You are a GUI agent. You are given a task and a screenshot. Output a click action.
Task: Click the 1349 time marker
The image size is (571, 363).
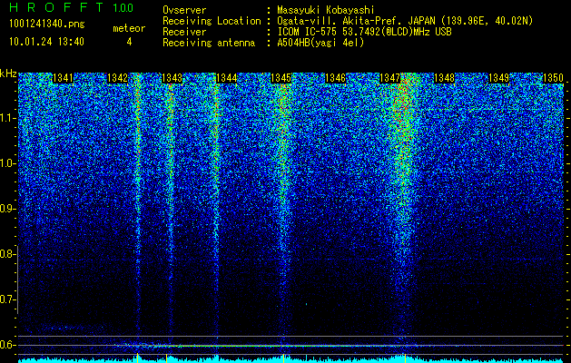pyautogui.click(x=499, y=78)
